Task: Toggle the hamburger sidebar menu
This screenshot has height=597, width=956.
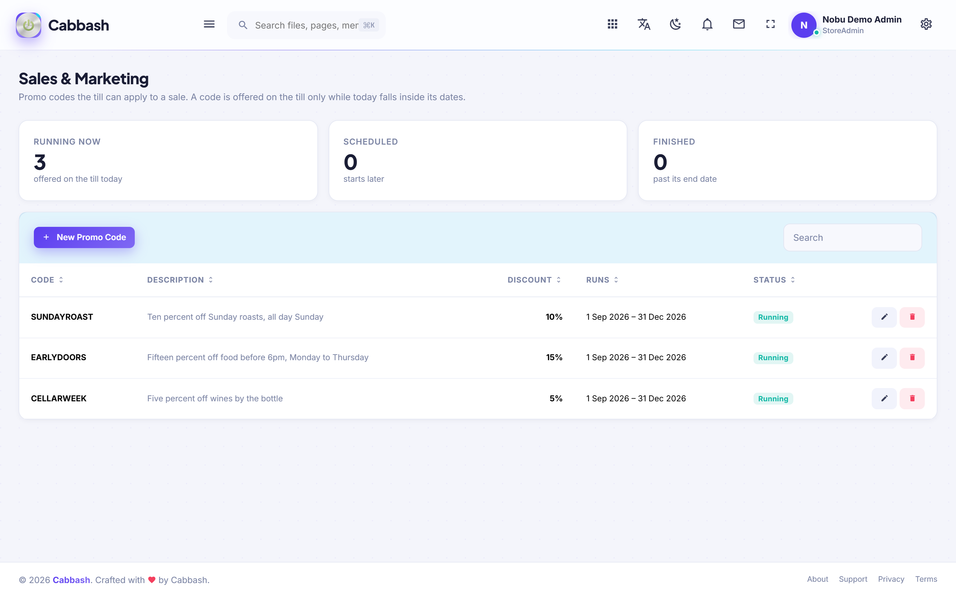Action: pyautogui.click(x=209, y=25)
